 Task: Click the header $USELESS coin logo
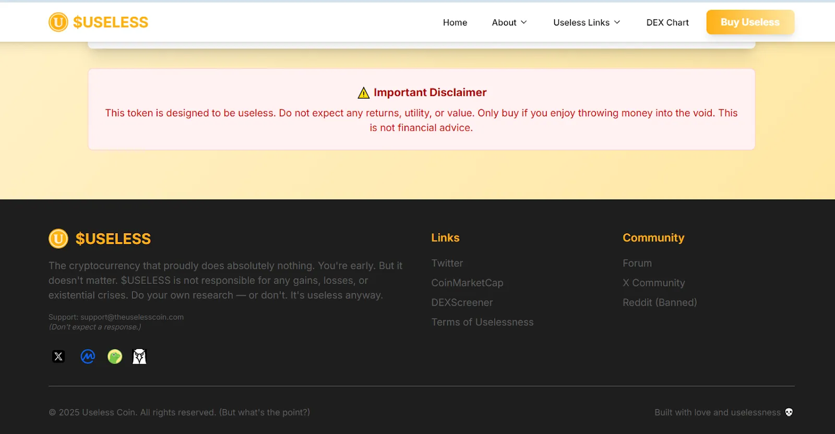[x=58, y=22]
